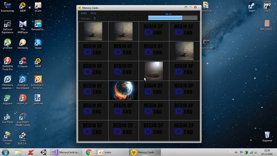
Task: Open the oCam desktop shortcut
Action: tap(38, 7)
